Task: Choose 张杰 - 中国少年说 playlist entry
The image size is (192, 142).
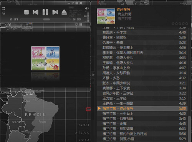Action: [x=142, y=83]
